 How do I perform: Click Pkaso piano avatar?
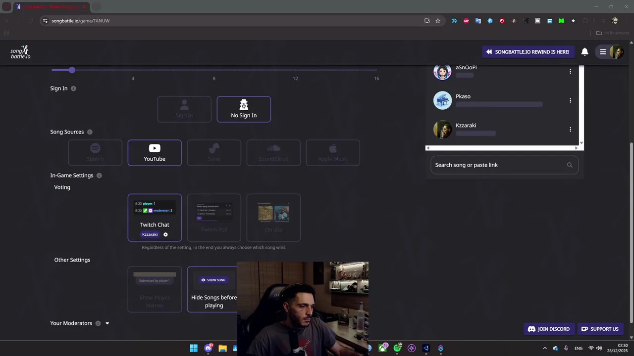pyautogui.click(x=442, y=100)
